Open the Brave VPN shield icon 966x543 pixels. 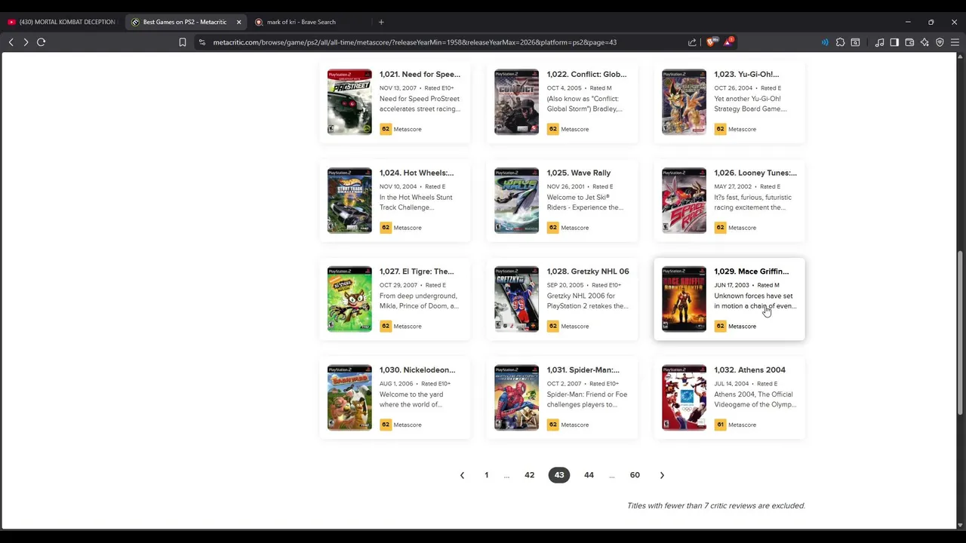(940, 42)
